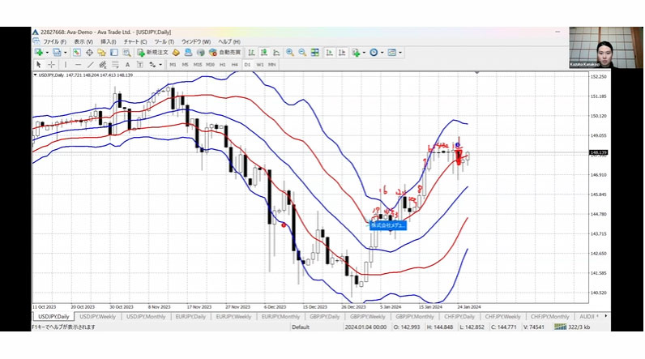
Task: Expand the new chart dropdown arrow
Action: 46,53
